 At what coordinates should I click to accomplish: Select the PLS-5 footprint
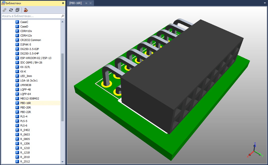[24, 121]
